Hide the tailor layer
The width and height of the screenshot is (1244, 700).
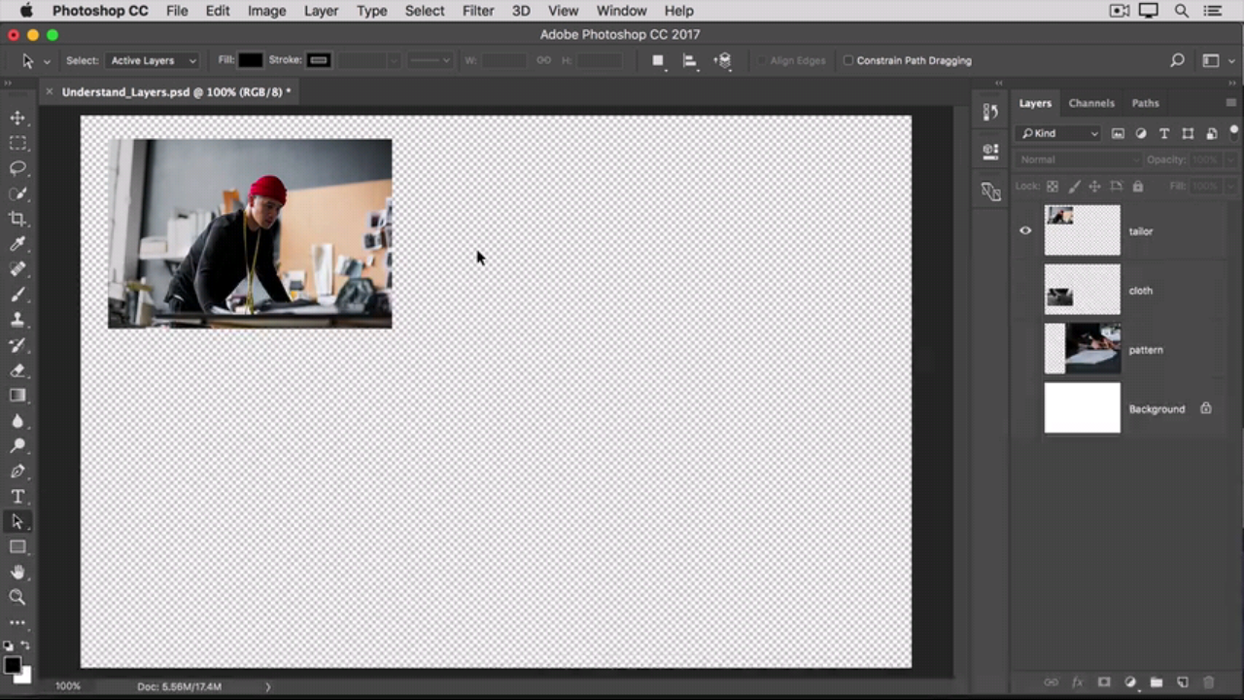1025,231
